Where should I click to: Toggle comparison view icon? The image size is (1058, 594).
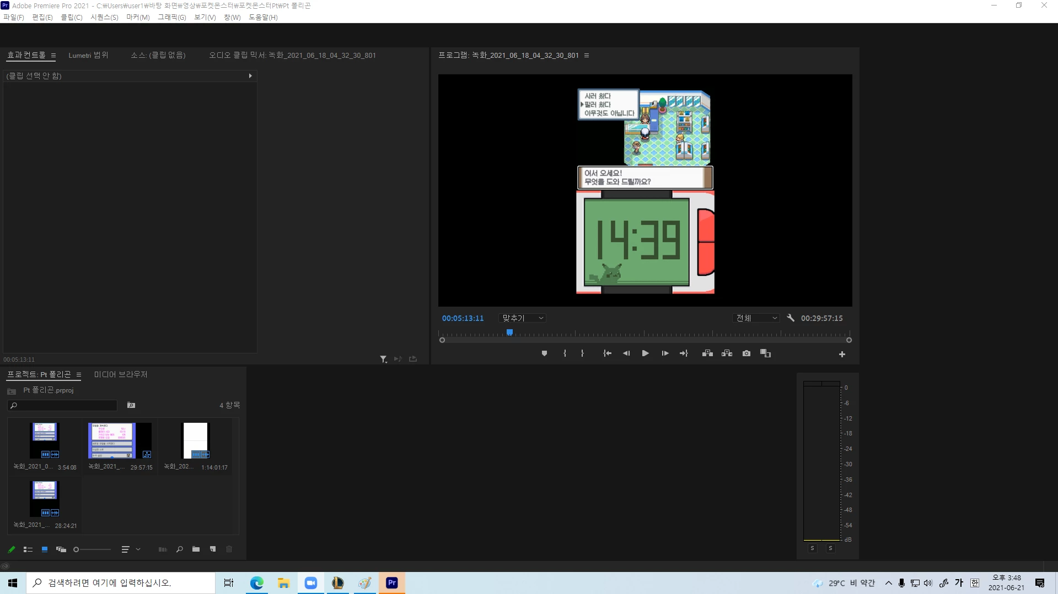tap(765, 353)
